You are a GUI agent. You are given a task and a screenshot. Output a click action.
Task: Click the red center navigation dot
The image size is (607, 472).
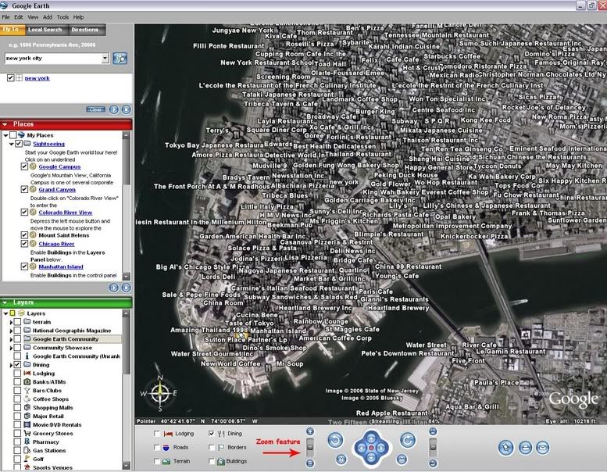coord(371,448)
